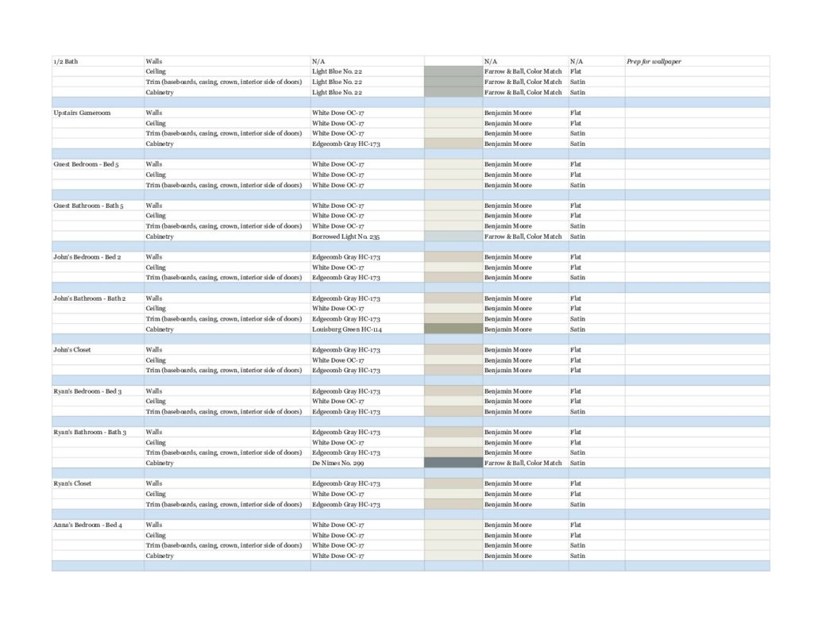Click 'Ceiling' in Ryan's Bathroom section
Screen dimensions: 822x635
pyautogui.click(x=156, y=442)
